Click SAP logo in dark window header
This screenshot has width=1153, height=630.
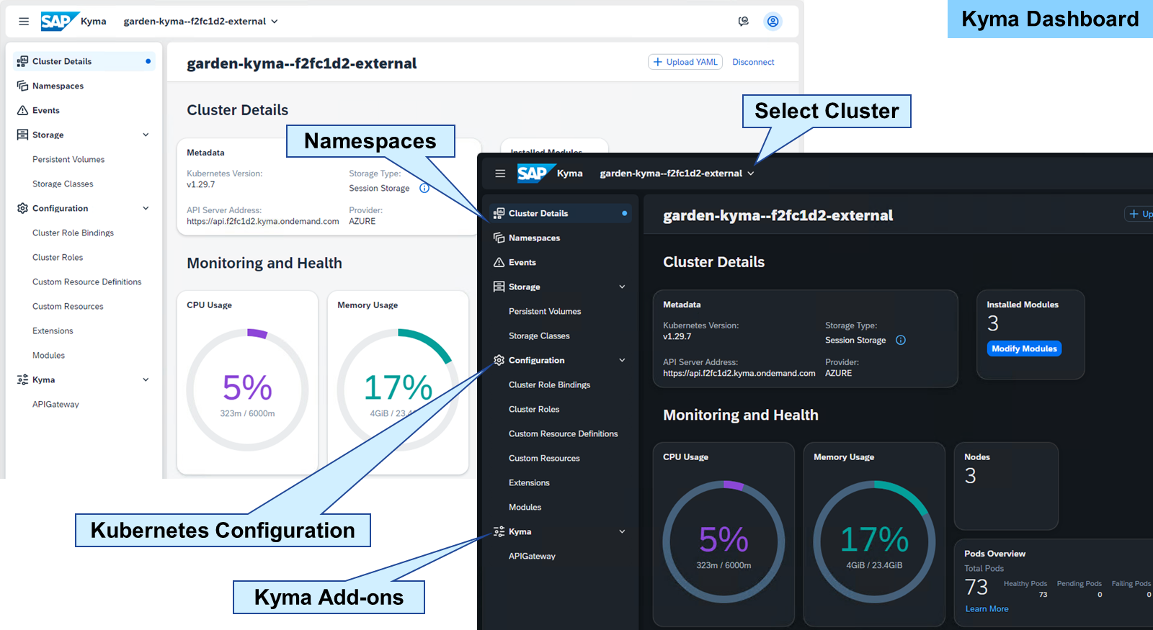535,174
